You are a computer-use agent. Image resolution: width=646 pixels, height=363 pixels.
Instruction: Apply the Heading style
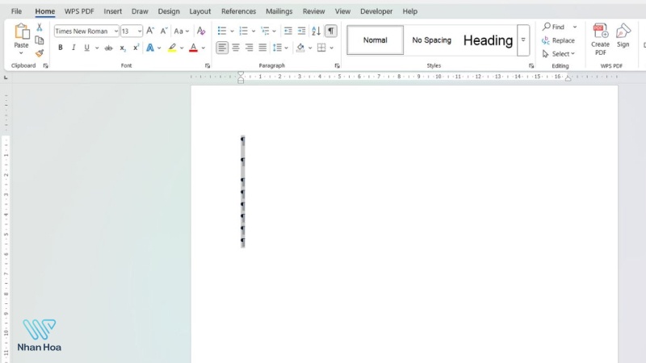(488, 40)
